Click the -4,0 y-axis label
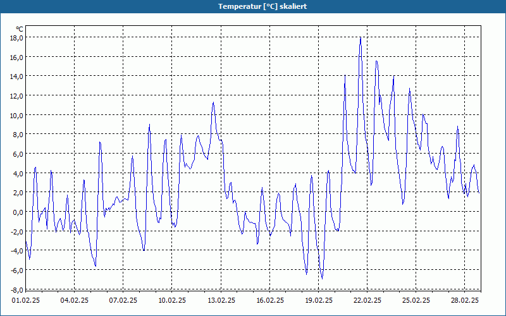506x316 pixels. 17,250
